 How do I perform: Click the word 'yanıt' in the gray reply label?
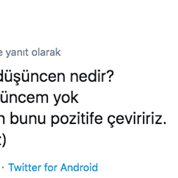[17, 53]
